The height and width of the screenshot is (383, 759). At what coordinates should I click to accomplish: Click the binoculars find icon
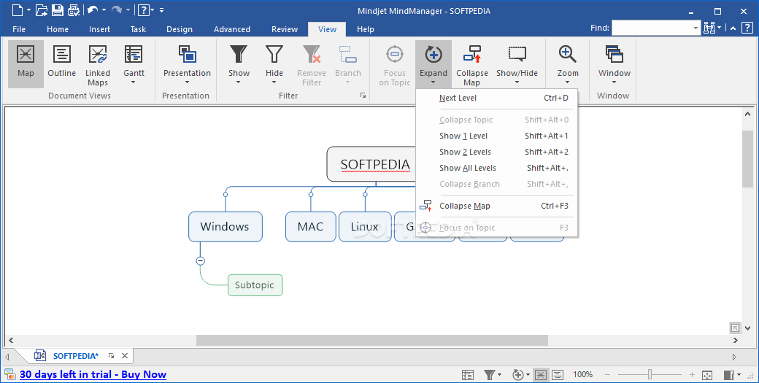pyautogui.click(x=709, y=28)
